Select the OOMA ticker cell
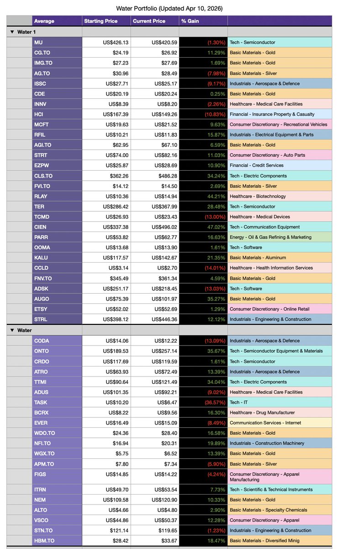338x549 pixels. (x=58, y=248)
